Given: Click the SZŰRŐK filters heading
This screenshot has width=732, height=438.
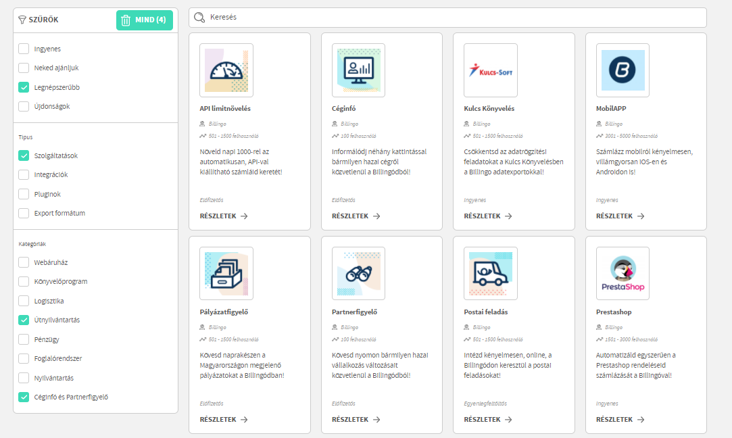Looking at the screenshot, I should (x=43, y=20).
